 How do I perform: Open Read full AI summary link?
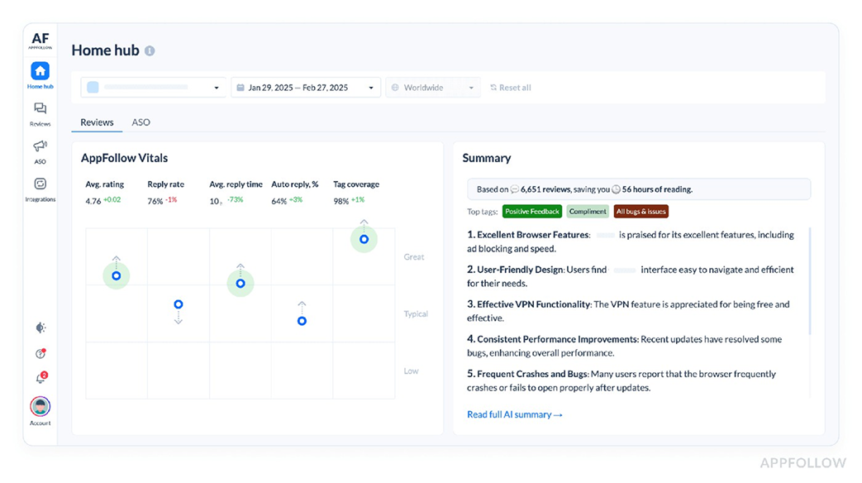514,414
